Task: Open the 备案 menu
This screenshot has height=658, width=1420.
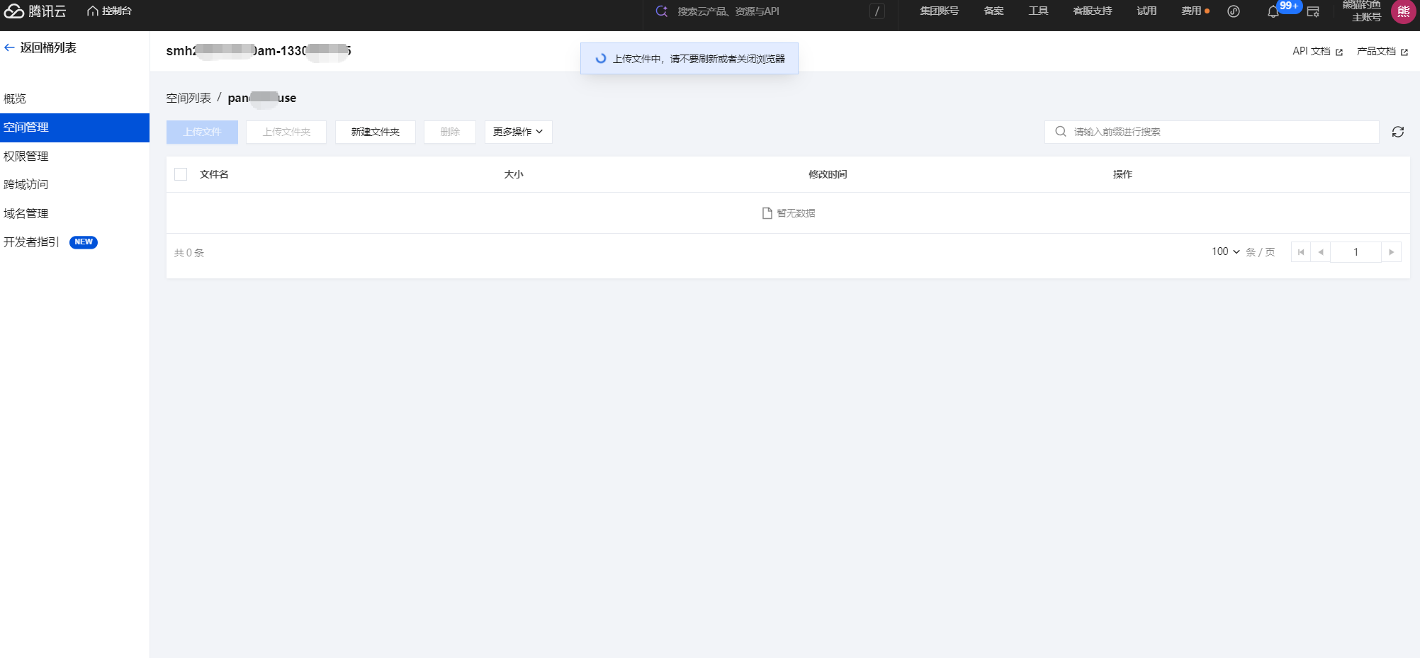Action: 993,11
